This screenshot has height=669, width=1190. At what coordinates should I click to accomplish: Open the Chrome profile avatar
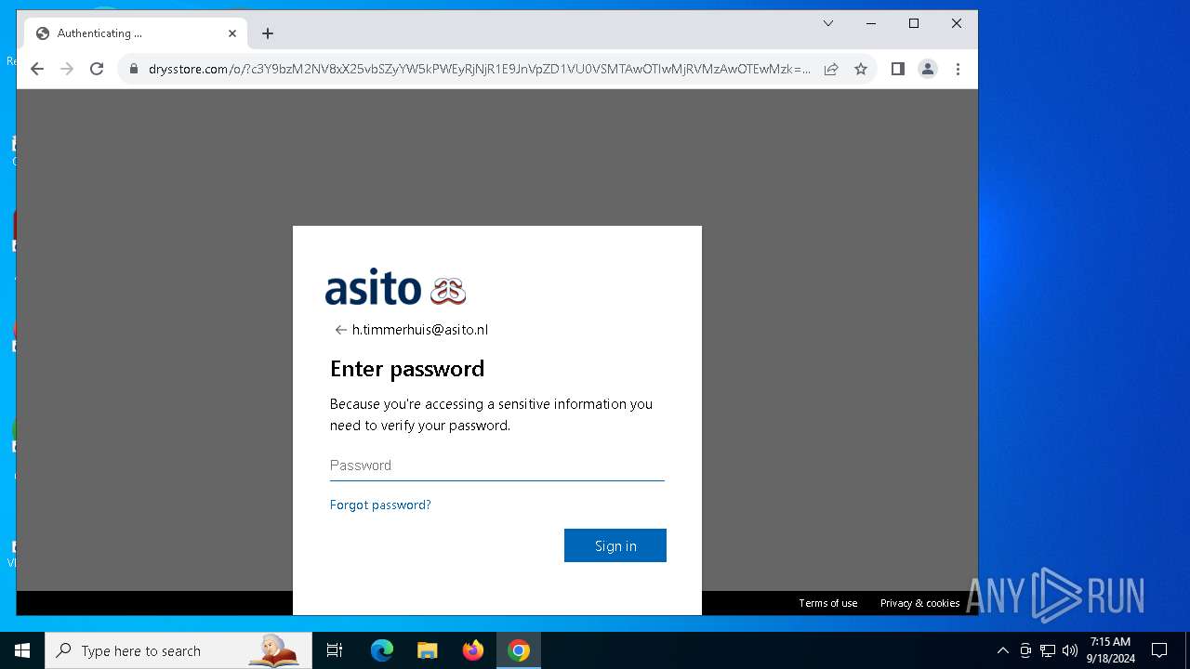pos(928,69)
